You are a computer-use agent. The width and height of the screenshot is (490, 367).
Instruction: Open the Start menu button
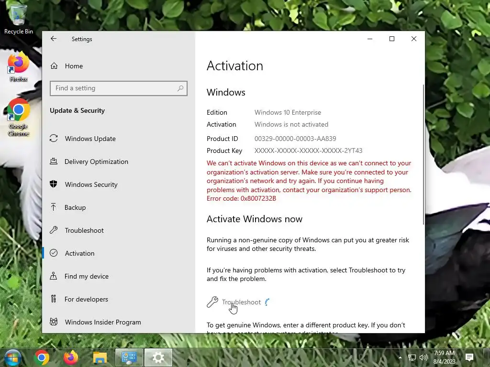coord(12,357)
